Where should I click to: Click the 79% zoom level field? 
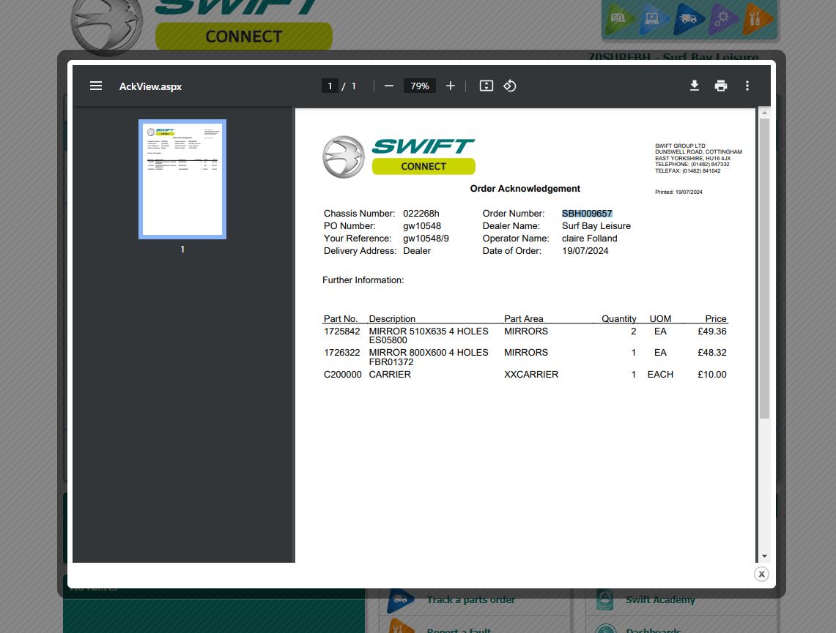[x=420, y=86]
